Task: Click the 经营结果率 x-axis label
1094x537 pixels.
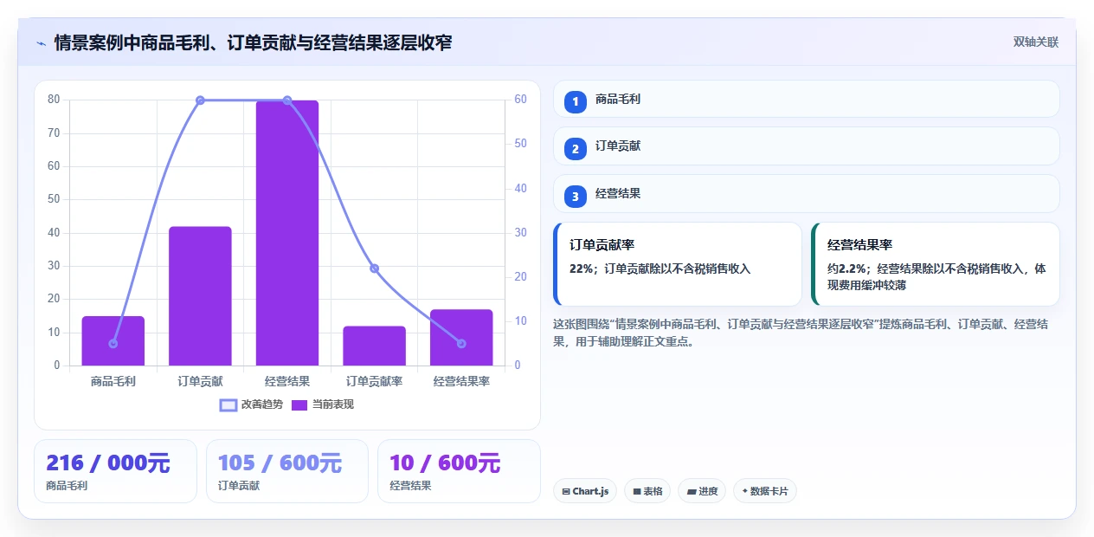Action: pos(461,381)
